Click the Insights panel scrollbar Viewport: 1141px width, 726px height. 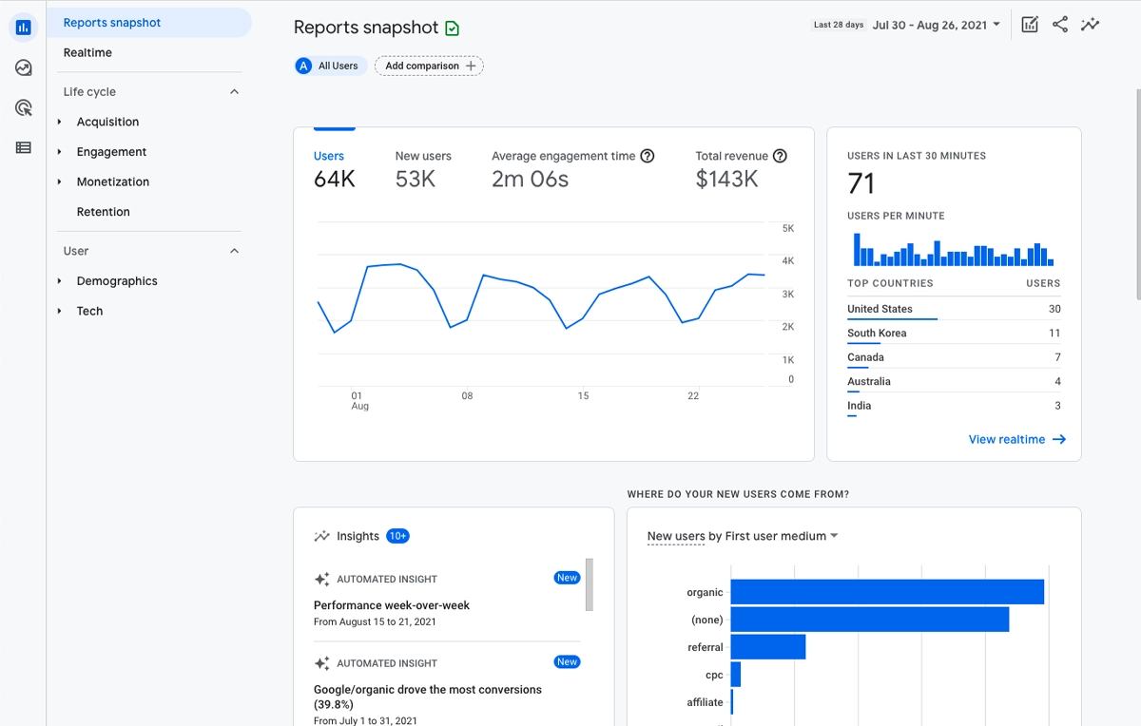tap(590, 584)
